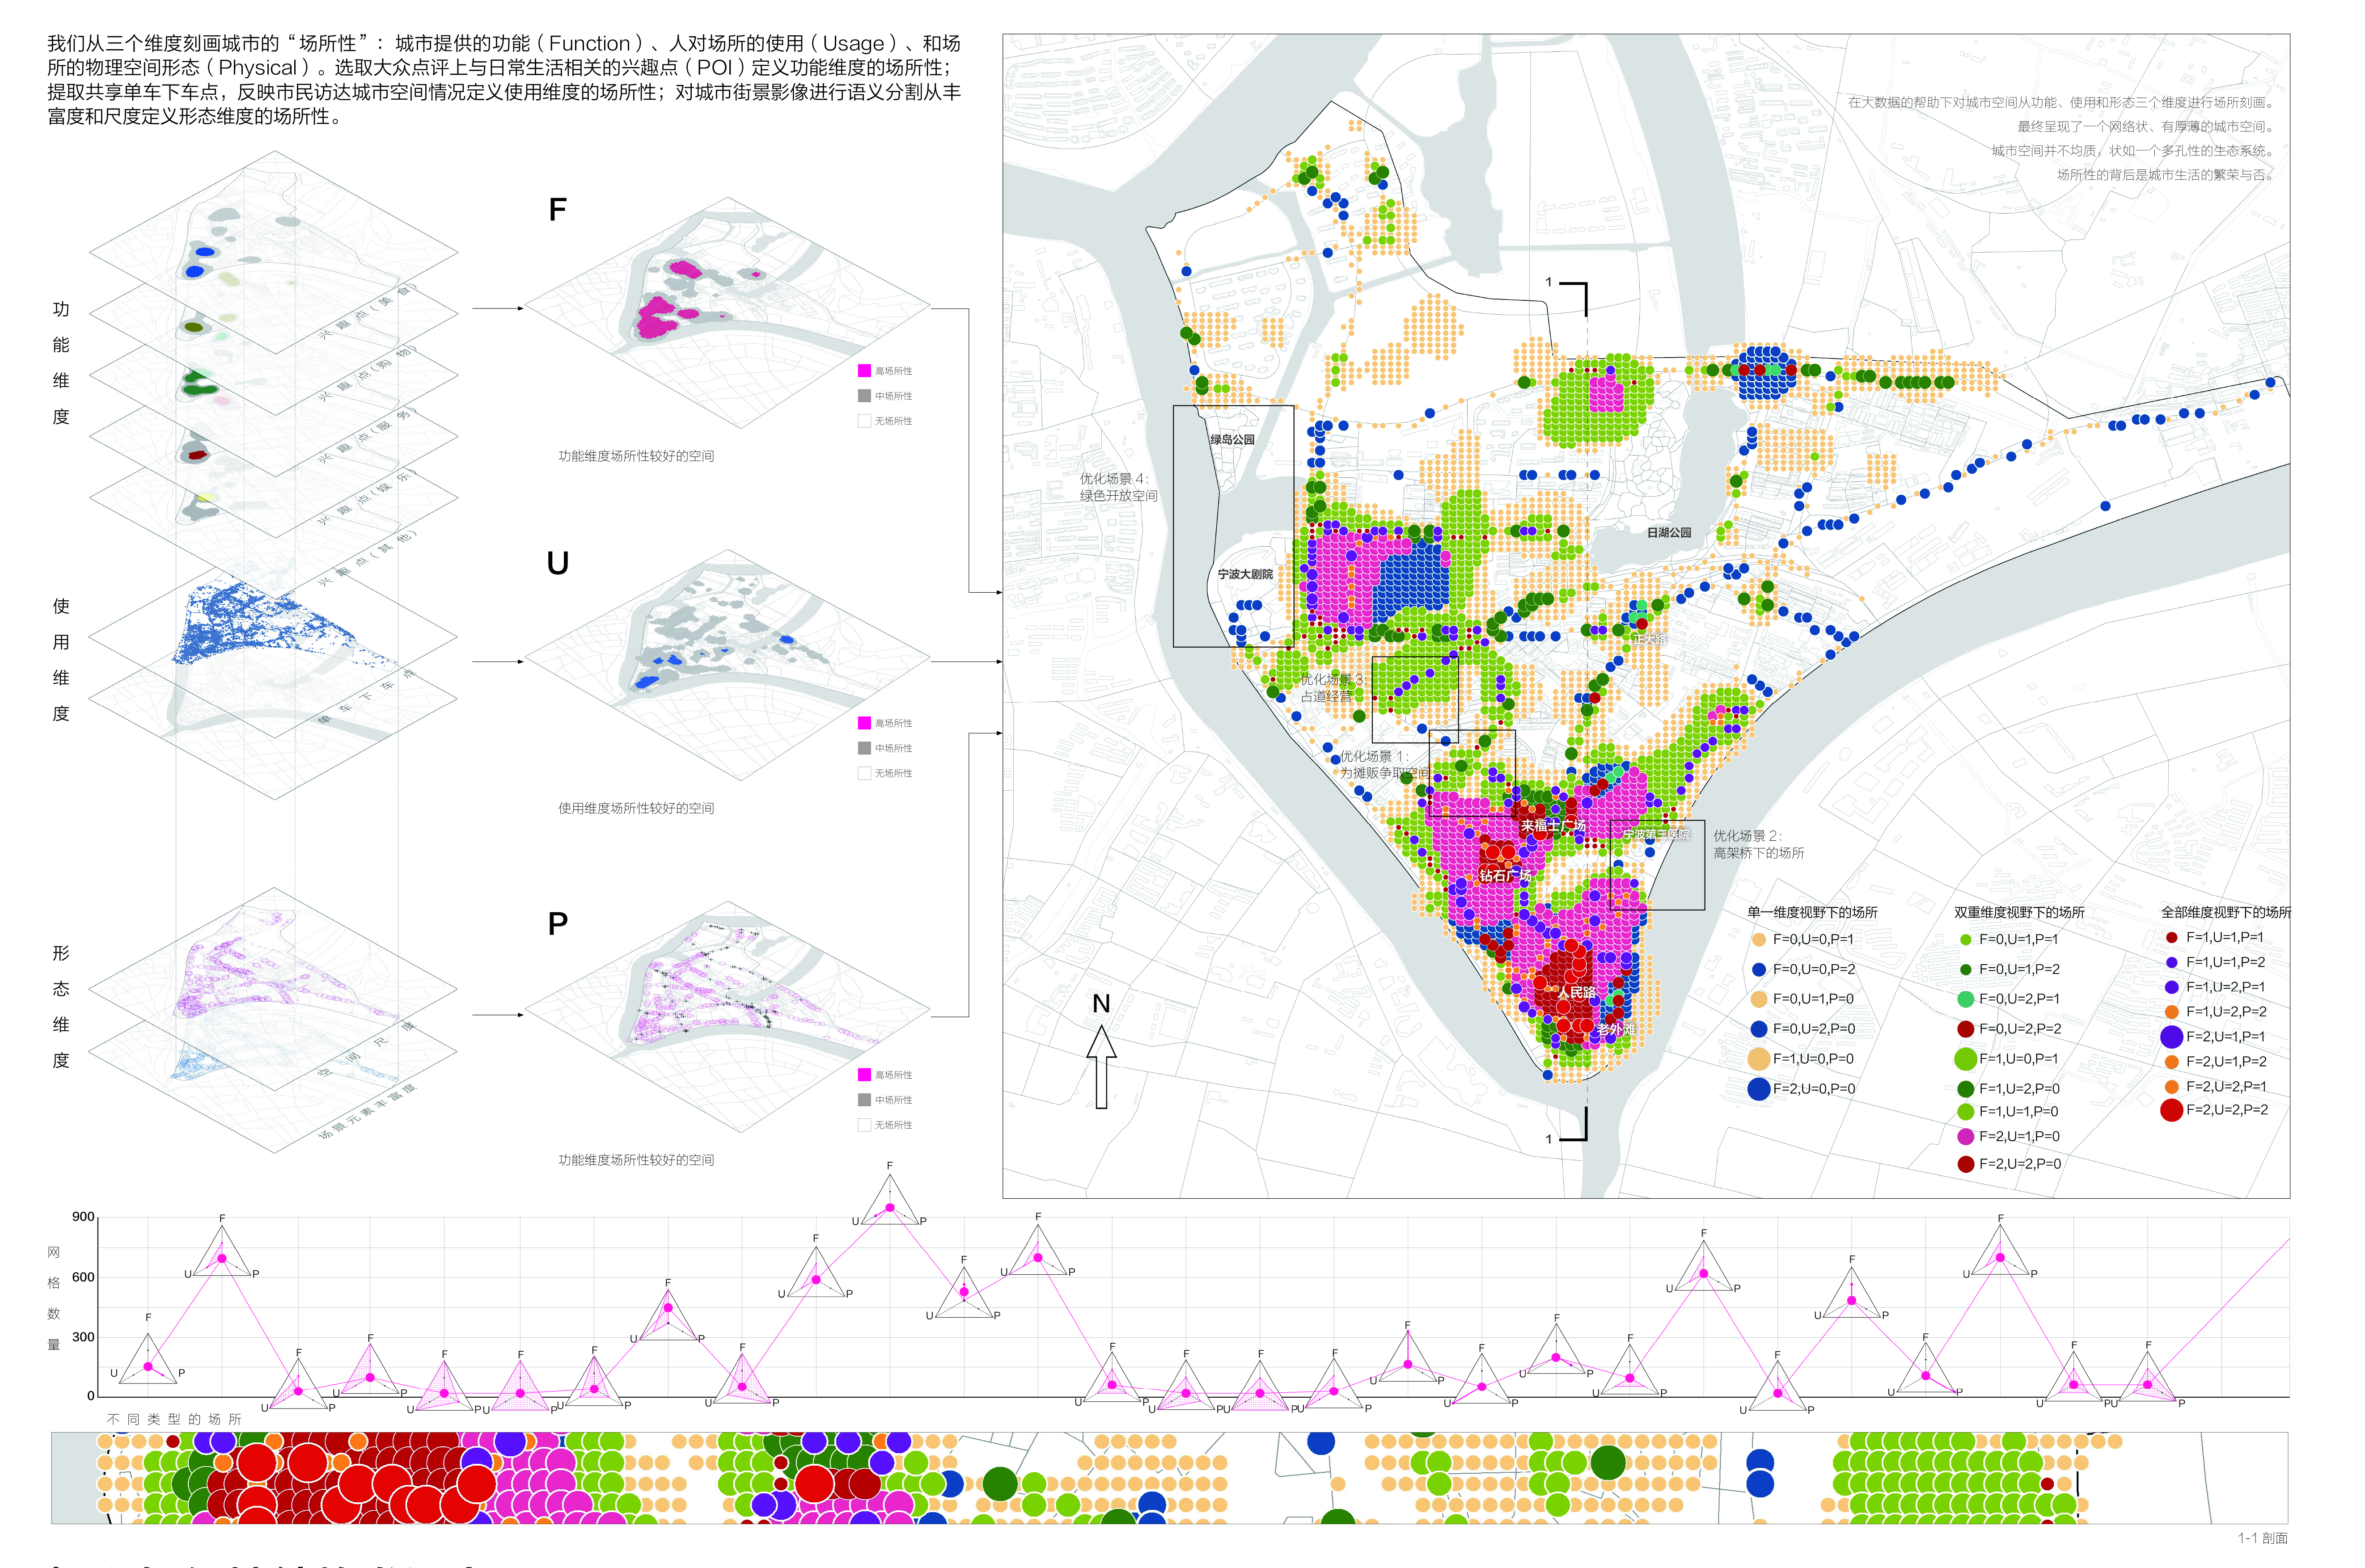Click the F=0,U=1,P=0 legend dot
Screen dimensions: 2365x1568
[1759, 999]
